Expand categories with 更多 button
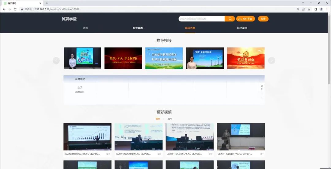The image size is (331, 169). coord(261,87)
